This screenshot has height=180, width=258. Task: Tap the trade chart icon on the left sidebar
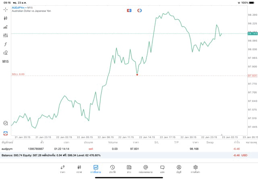(x=5, y=27)
